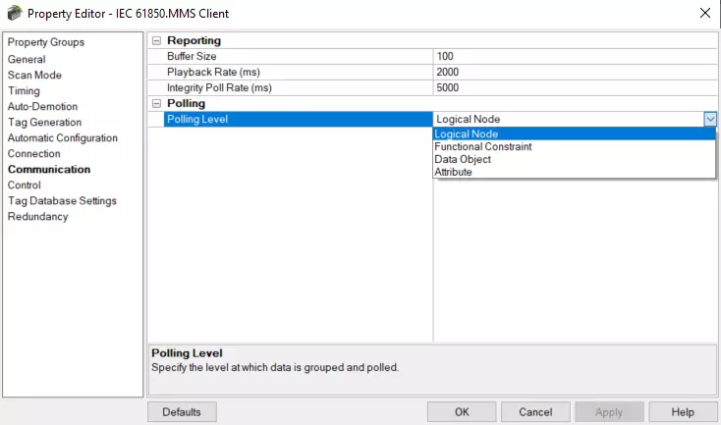Click the Defaults button

[x=182, y=411]
